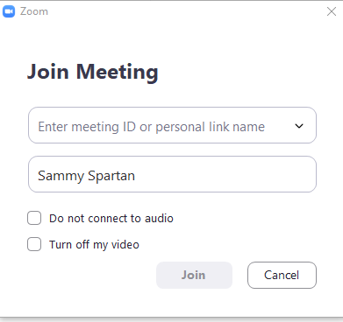The width and height of the screenshot is (343, 322).
Task: Toggle audio via Do not connect to audio label
Action: click(111, 218)
